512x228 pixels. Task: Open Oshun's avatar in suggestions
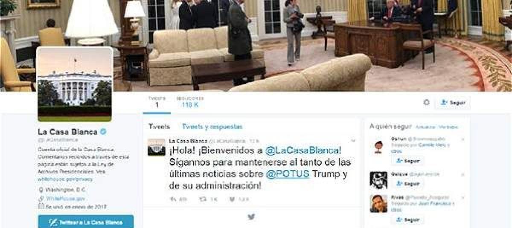tap(378, 147)
